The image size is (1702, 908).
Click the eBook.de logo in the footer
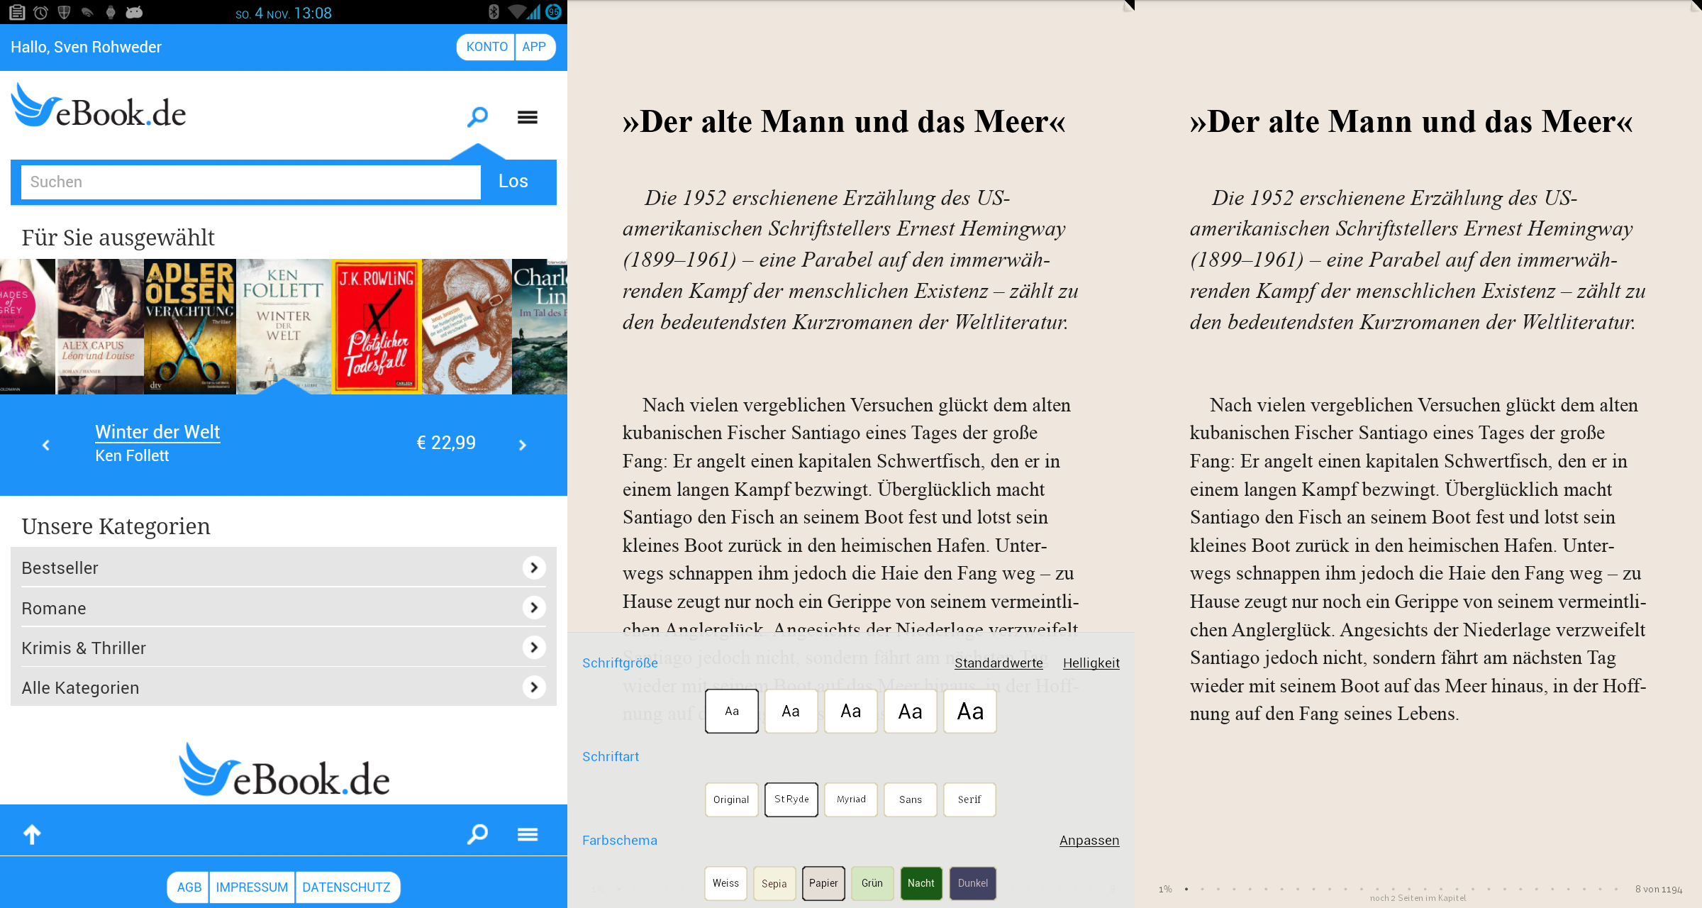pos(284,771)
